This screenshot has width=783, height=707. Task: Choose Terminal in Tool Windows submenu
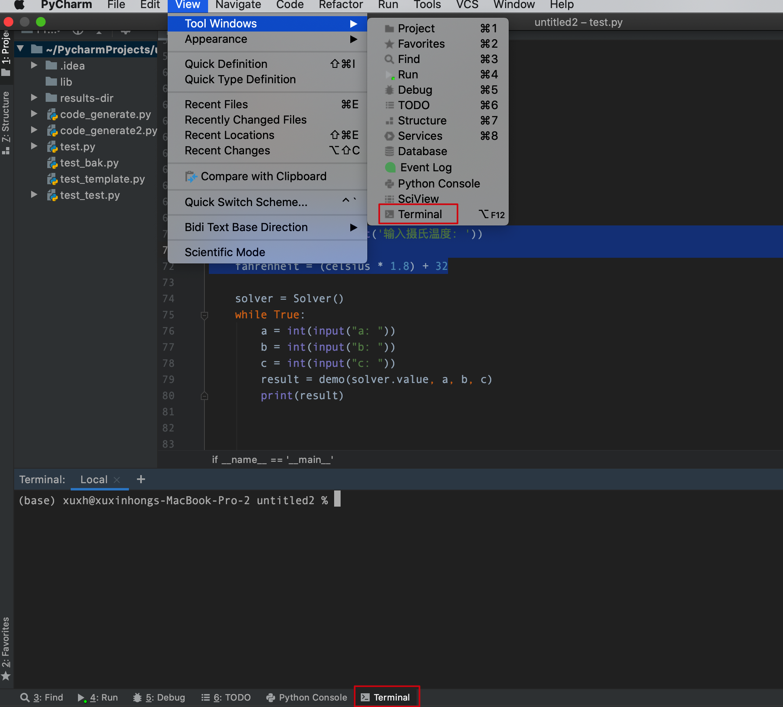click(438, 214)
